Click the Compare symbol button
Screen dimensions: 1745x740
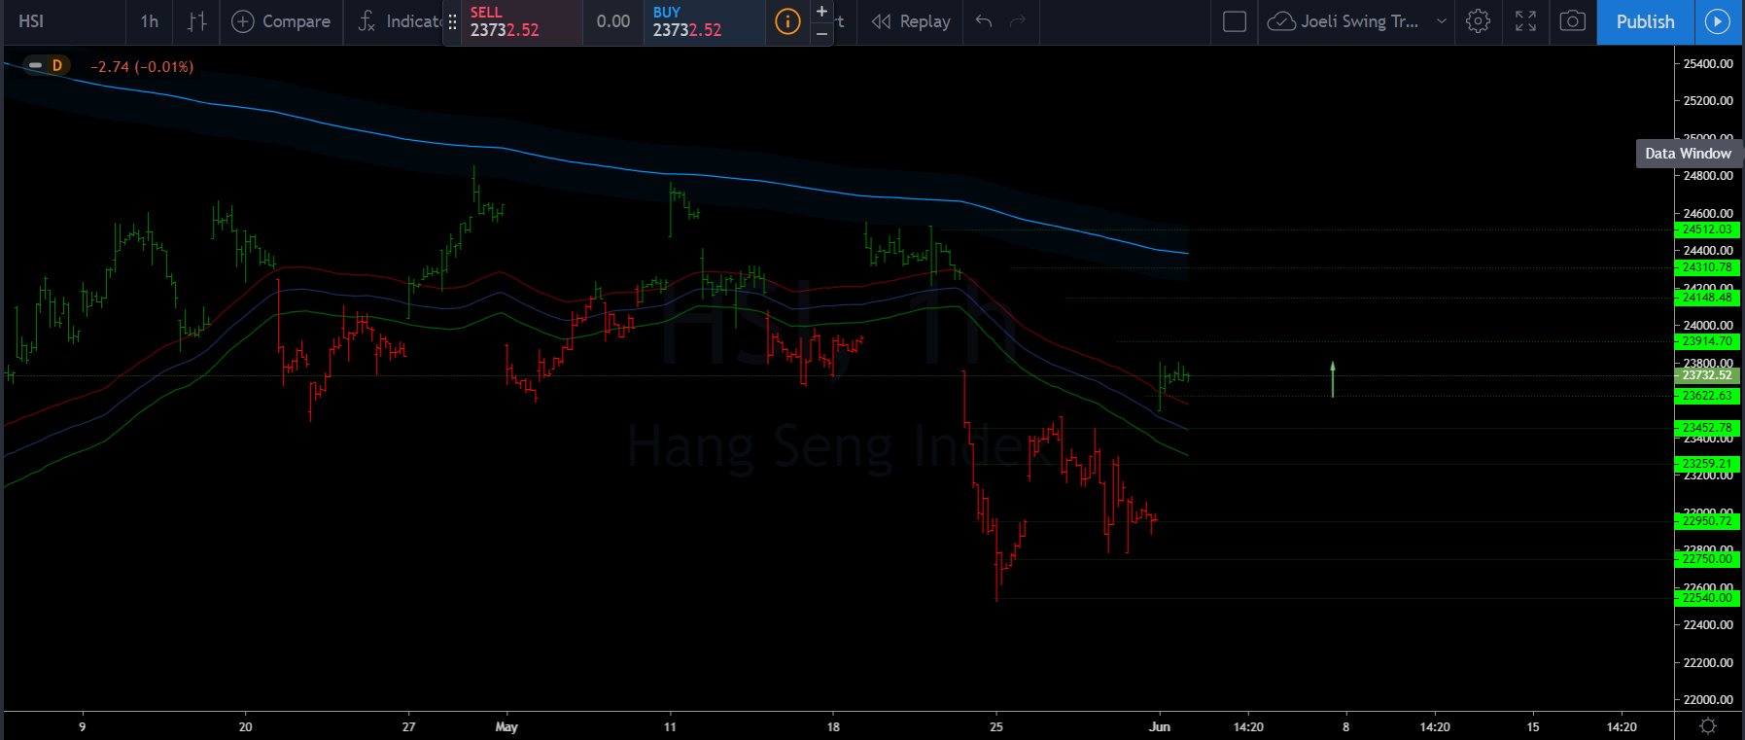coord(282,21)
